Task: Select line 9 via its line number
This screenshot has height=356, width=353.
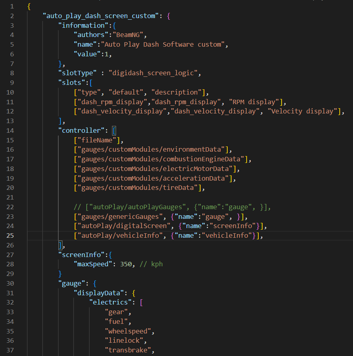Action: click(12, 82)
